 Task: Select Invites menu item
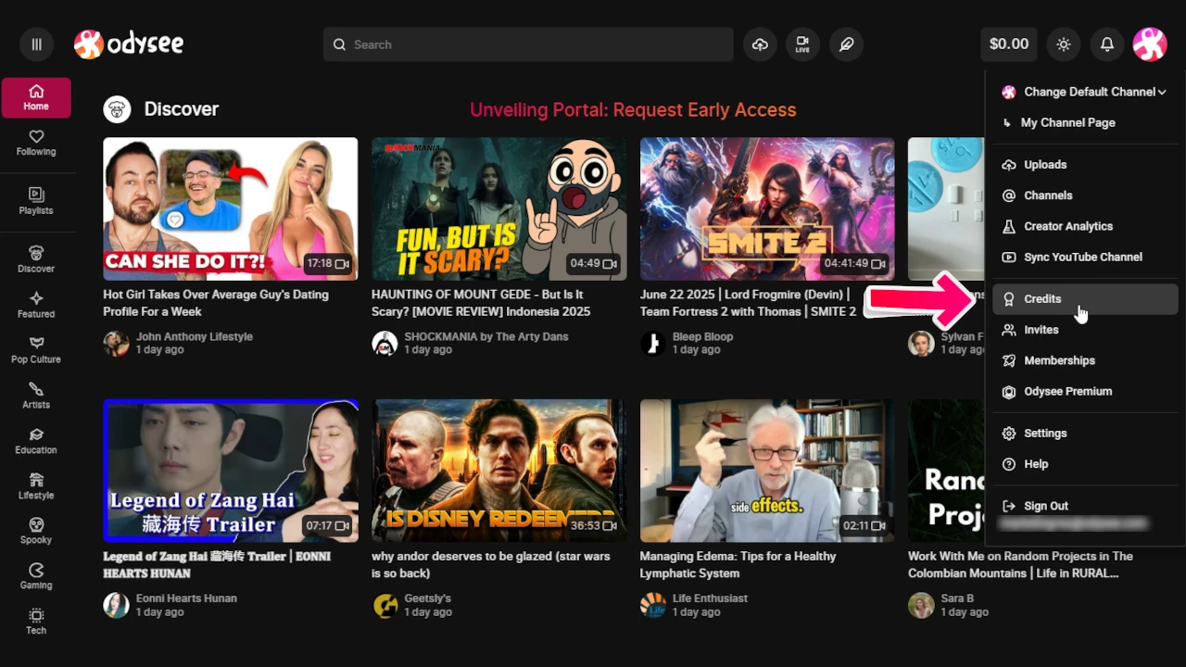[1084, 330]
